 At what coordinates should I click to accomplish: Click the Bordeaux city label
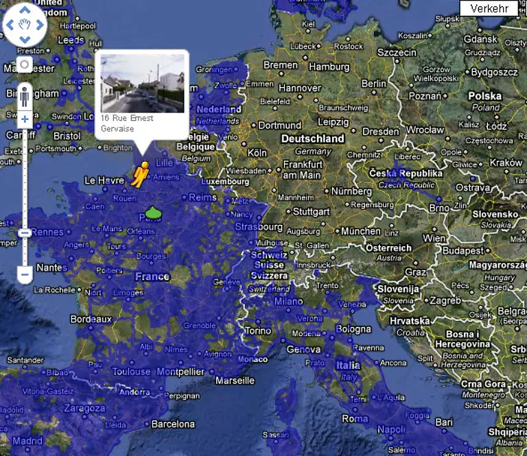91,319
